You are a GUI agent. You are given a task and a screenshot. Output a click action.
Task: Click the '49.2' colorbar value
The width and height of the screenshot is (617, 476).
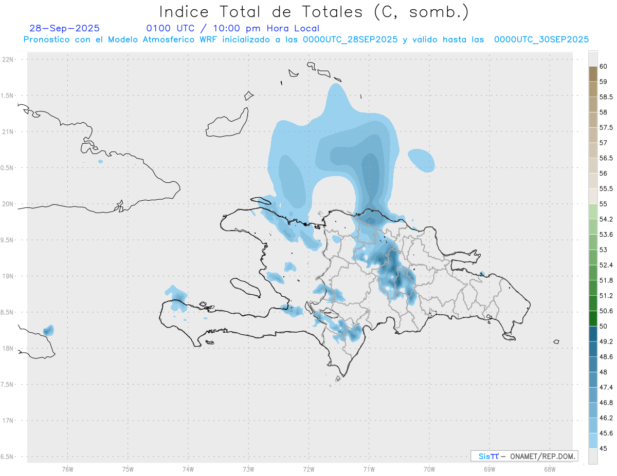[x=606, y=341]
